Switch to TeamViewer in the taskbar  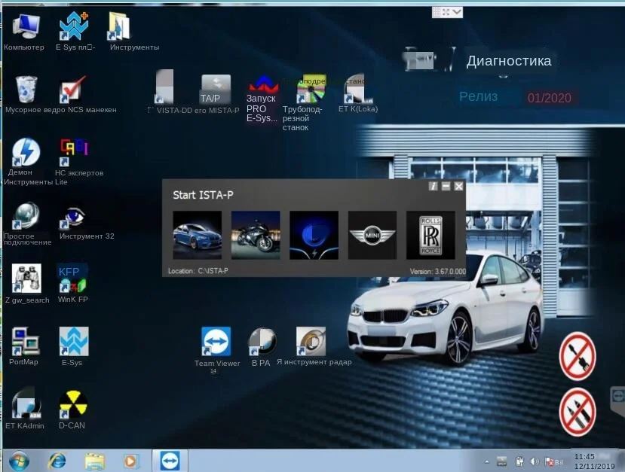170,461
